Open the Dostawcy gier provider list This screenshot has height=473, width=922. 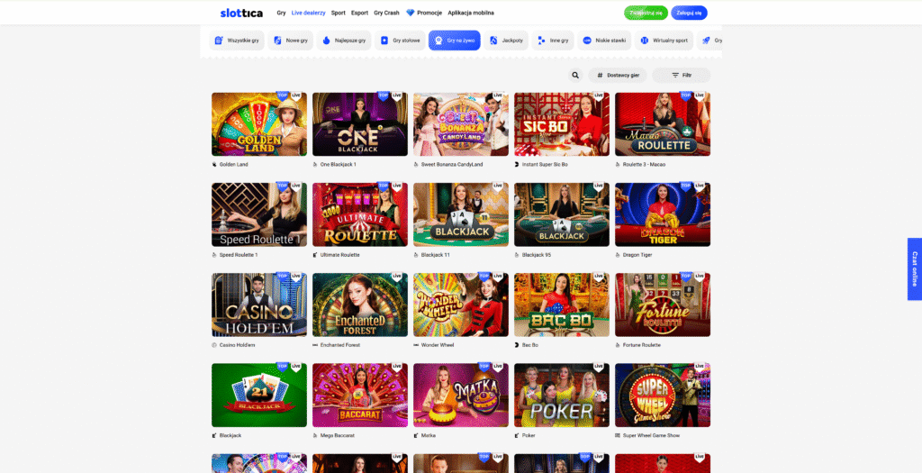[x=618, y=76]
